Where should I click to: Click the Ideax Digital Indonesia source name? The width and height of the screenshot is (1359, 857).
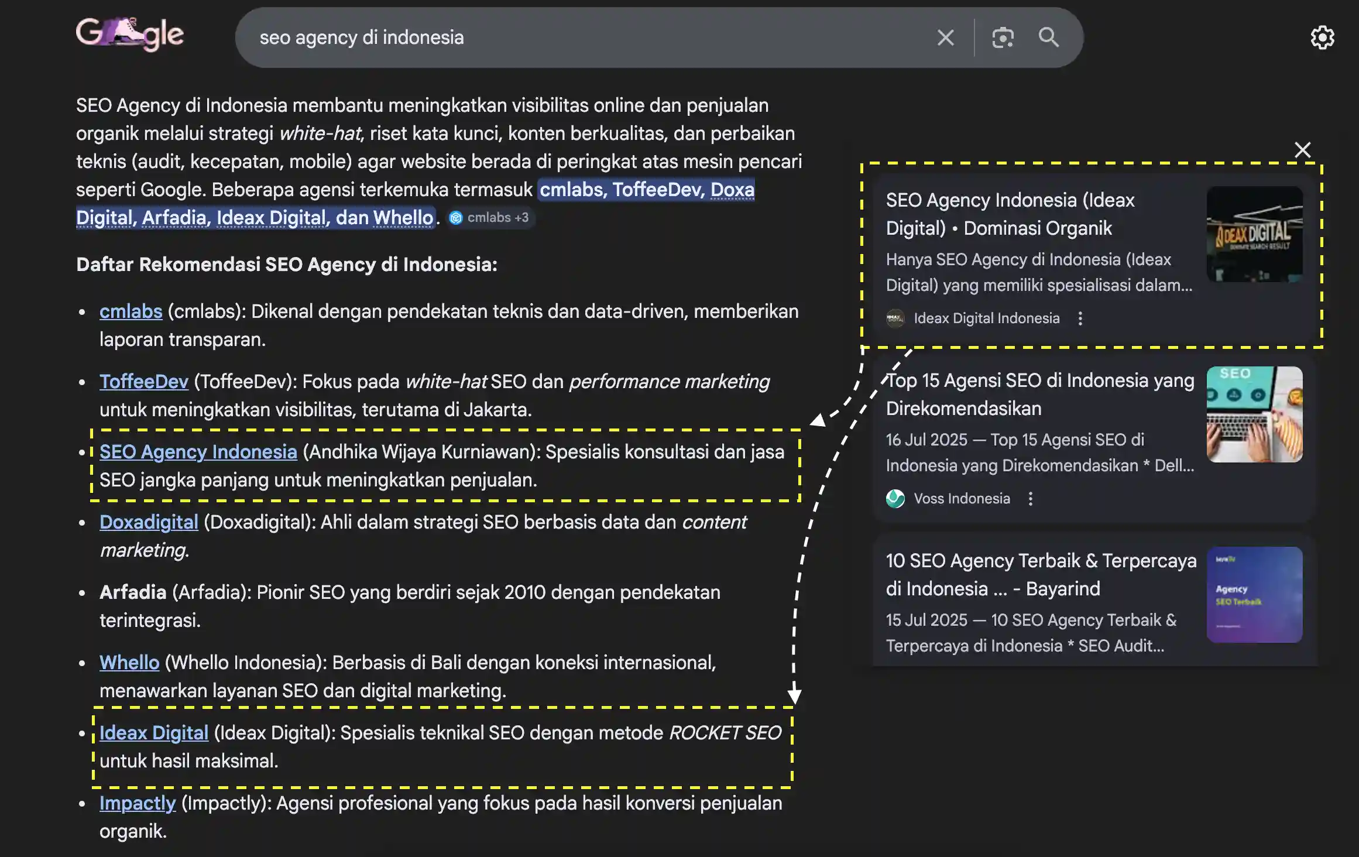(986, 318)
